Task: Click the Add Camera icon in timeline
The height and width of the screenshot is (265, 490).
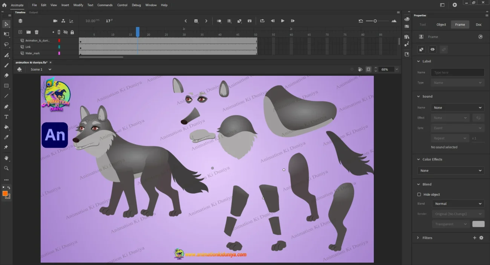Action: 55,21
